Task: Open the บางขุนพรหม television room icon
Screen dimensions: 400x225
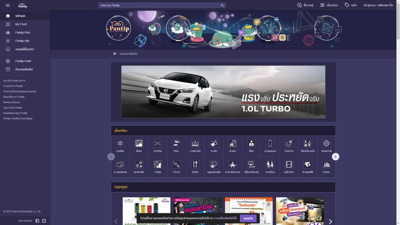Action: [120, 164]
